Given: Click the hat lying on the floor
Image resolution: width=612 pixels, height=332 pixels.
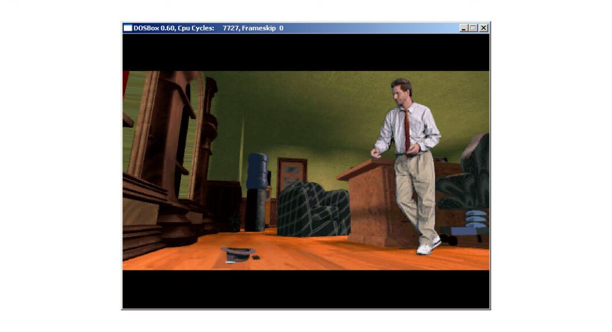Looking at the screenshot, I should pyautogui.click(x=238, y=254).
